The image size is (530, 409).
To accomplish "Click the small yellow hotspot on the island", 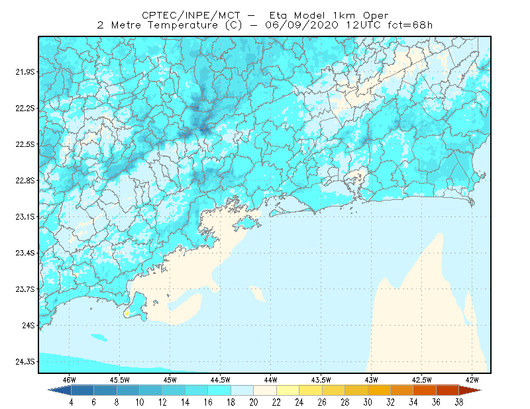I will (127, 314).
